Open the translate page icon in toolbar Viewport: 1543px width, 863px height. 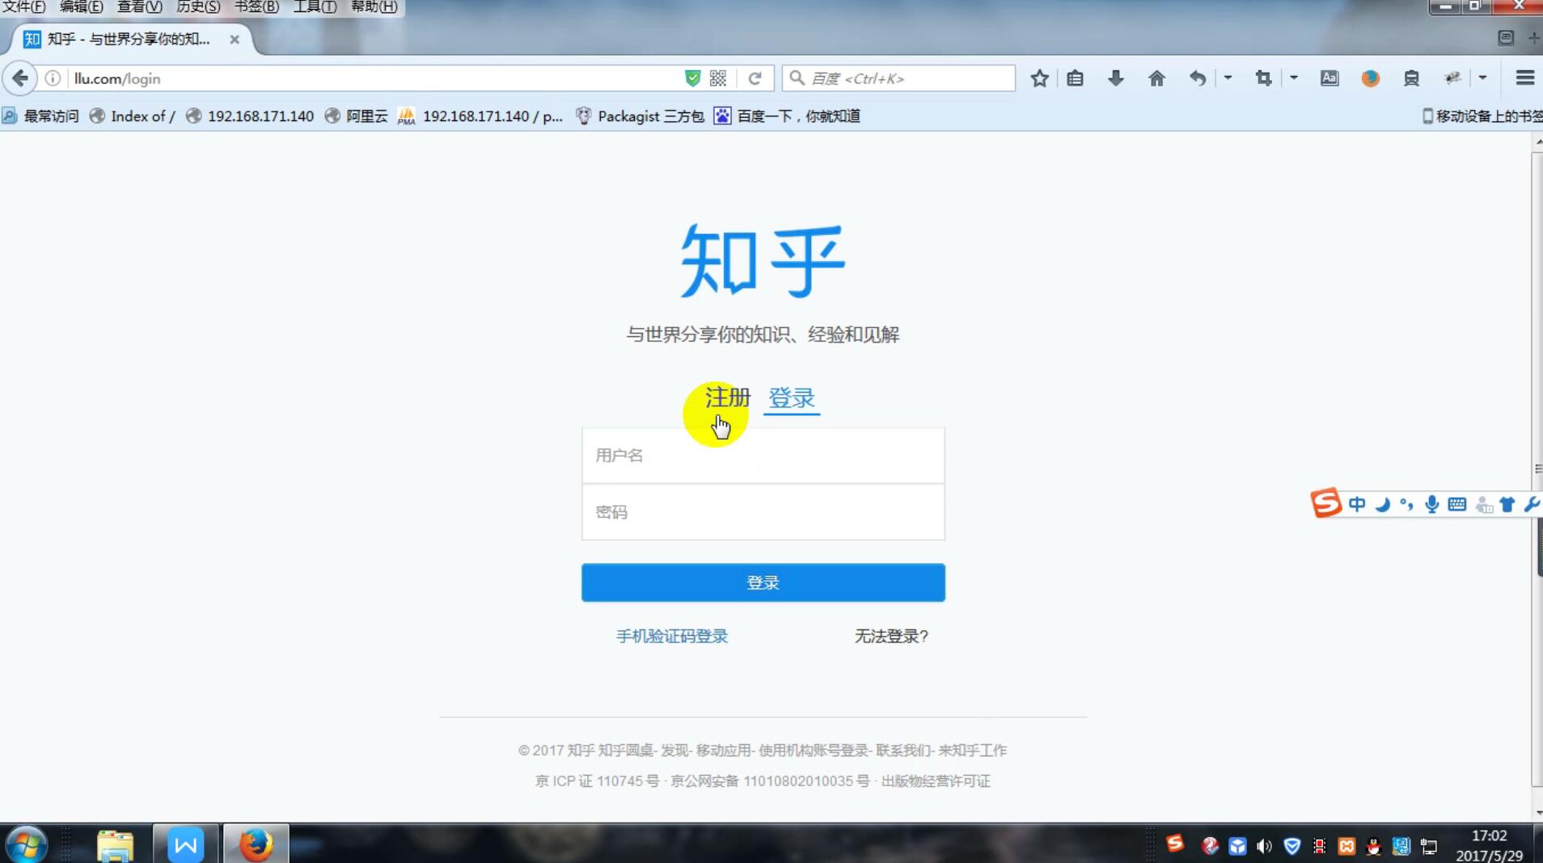tap(1330, 78)
